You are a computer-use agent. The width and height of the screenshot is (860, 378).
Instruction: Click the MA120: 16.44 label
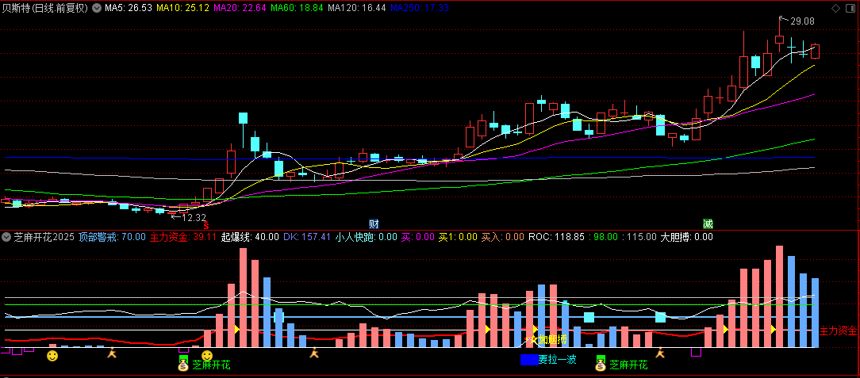356,8
